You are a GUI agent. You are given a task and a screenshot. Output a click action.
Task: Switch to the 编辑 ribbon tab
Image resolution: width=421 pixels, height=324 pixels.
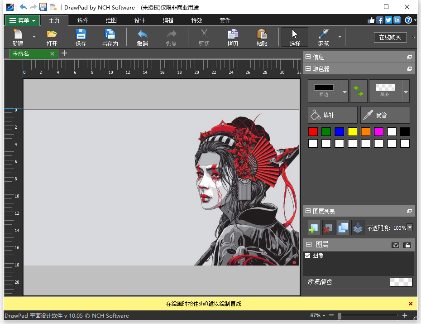168,20
